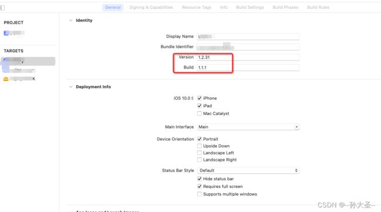381x212 pixels.
Task: Open the Main Interface dropdown
Action: pos(249,127)
